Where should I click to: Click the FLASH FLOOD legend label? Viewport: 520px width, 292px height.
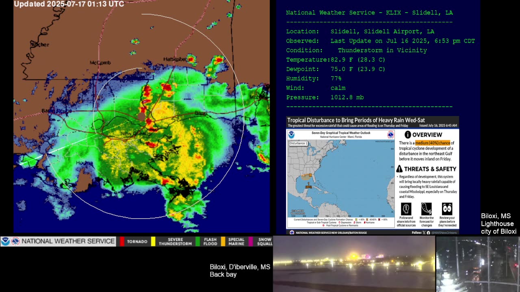click(x=210, y=242)
